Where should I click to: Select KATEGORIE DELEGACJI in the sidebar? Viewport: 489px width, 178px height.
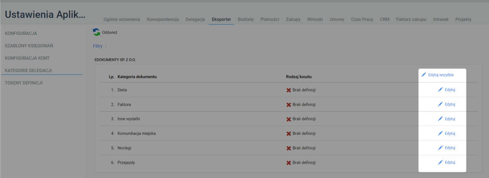click(x=28, y=71)
